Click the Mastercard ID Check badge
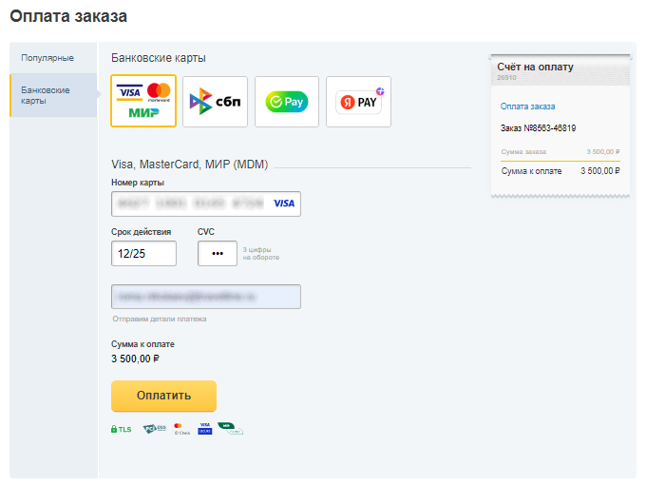The width and height of the screenshot is (646, 485). [181, 429]
